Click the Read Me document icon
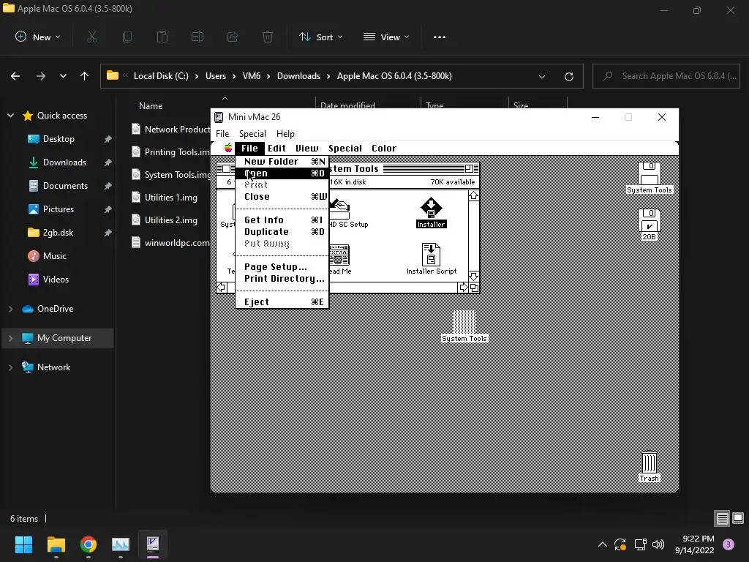The width and height of the screenshot is (749, 562). pos(339,255)
